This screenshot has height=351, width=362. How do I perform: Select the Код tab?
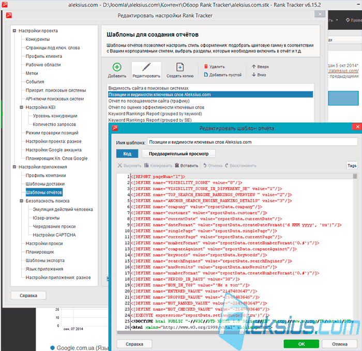tap(127, 154)
